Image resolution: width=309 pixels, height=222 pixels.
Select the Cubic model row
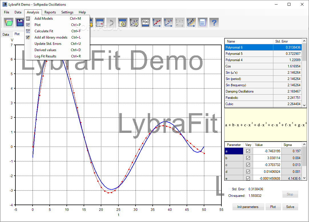[x=263, y=104]
